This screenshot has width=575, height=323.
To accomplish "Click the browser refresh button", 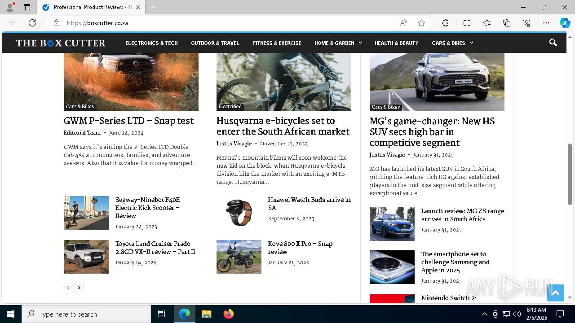I will tap(32, 23).
